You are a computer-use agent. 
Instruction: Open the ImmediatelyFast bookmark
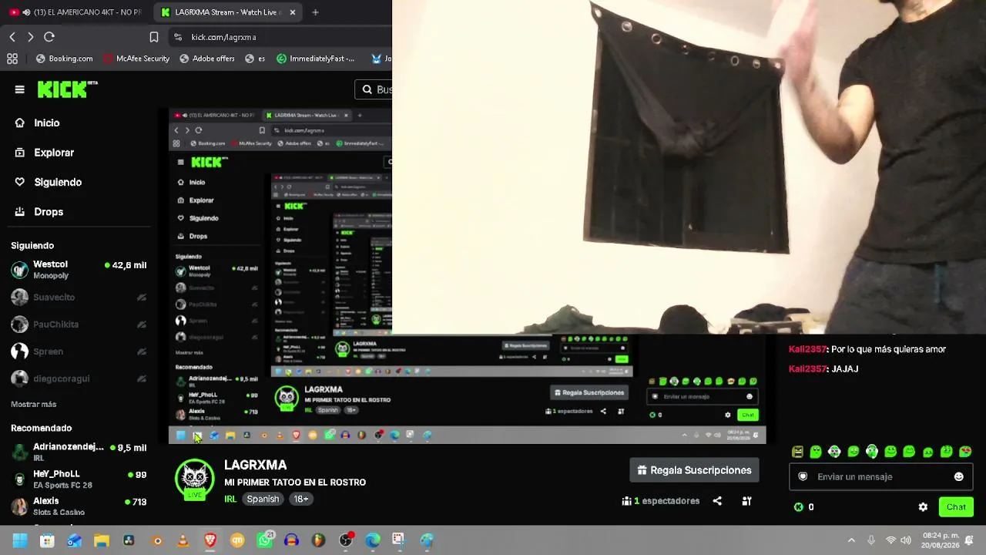click(x=316, y=59)
